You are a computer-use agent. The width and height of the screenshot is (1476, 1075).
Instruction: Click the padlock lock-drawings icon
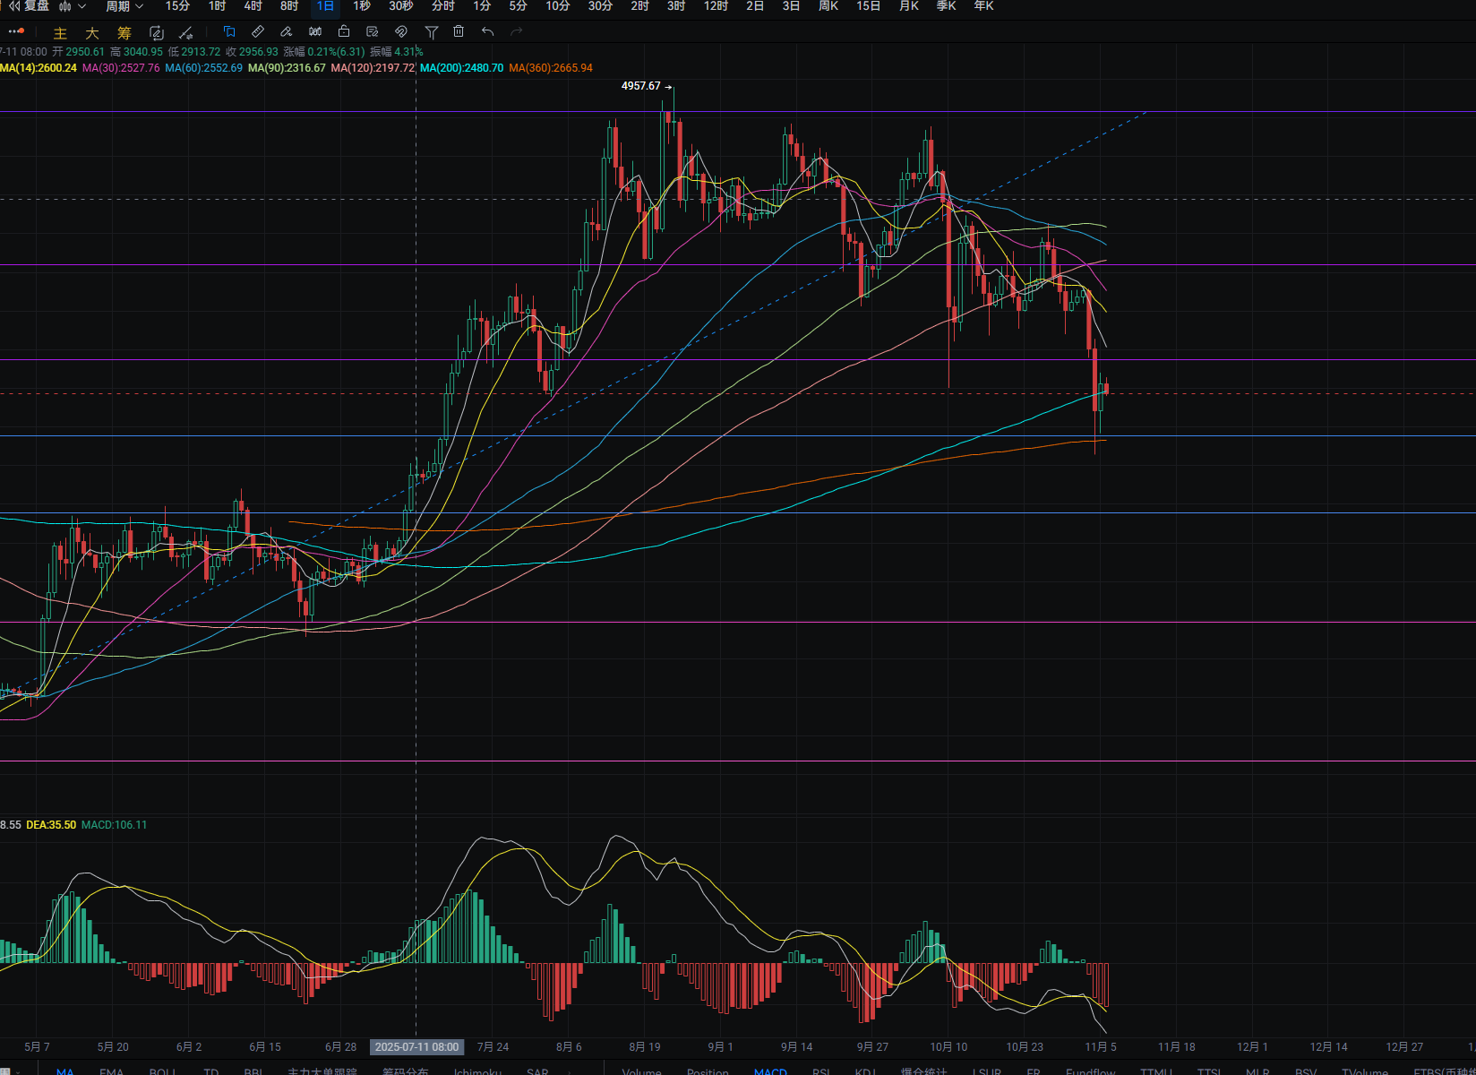pos(344,32)
